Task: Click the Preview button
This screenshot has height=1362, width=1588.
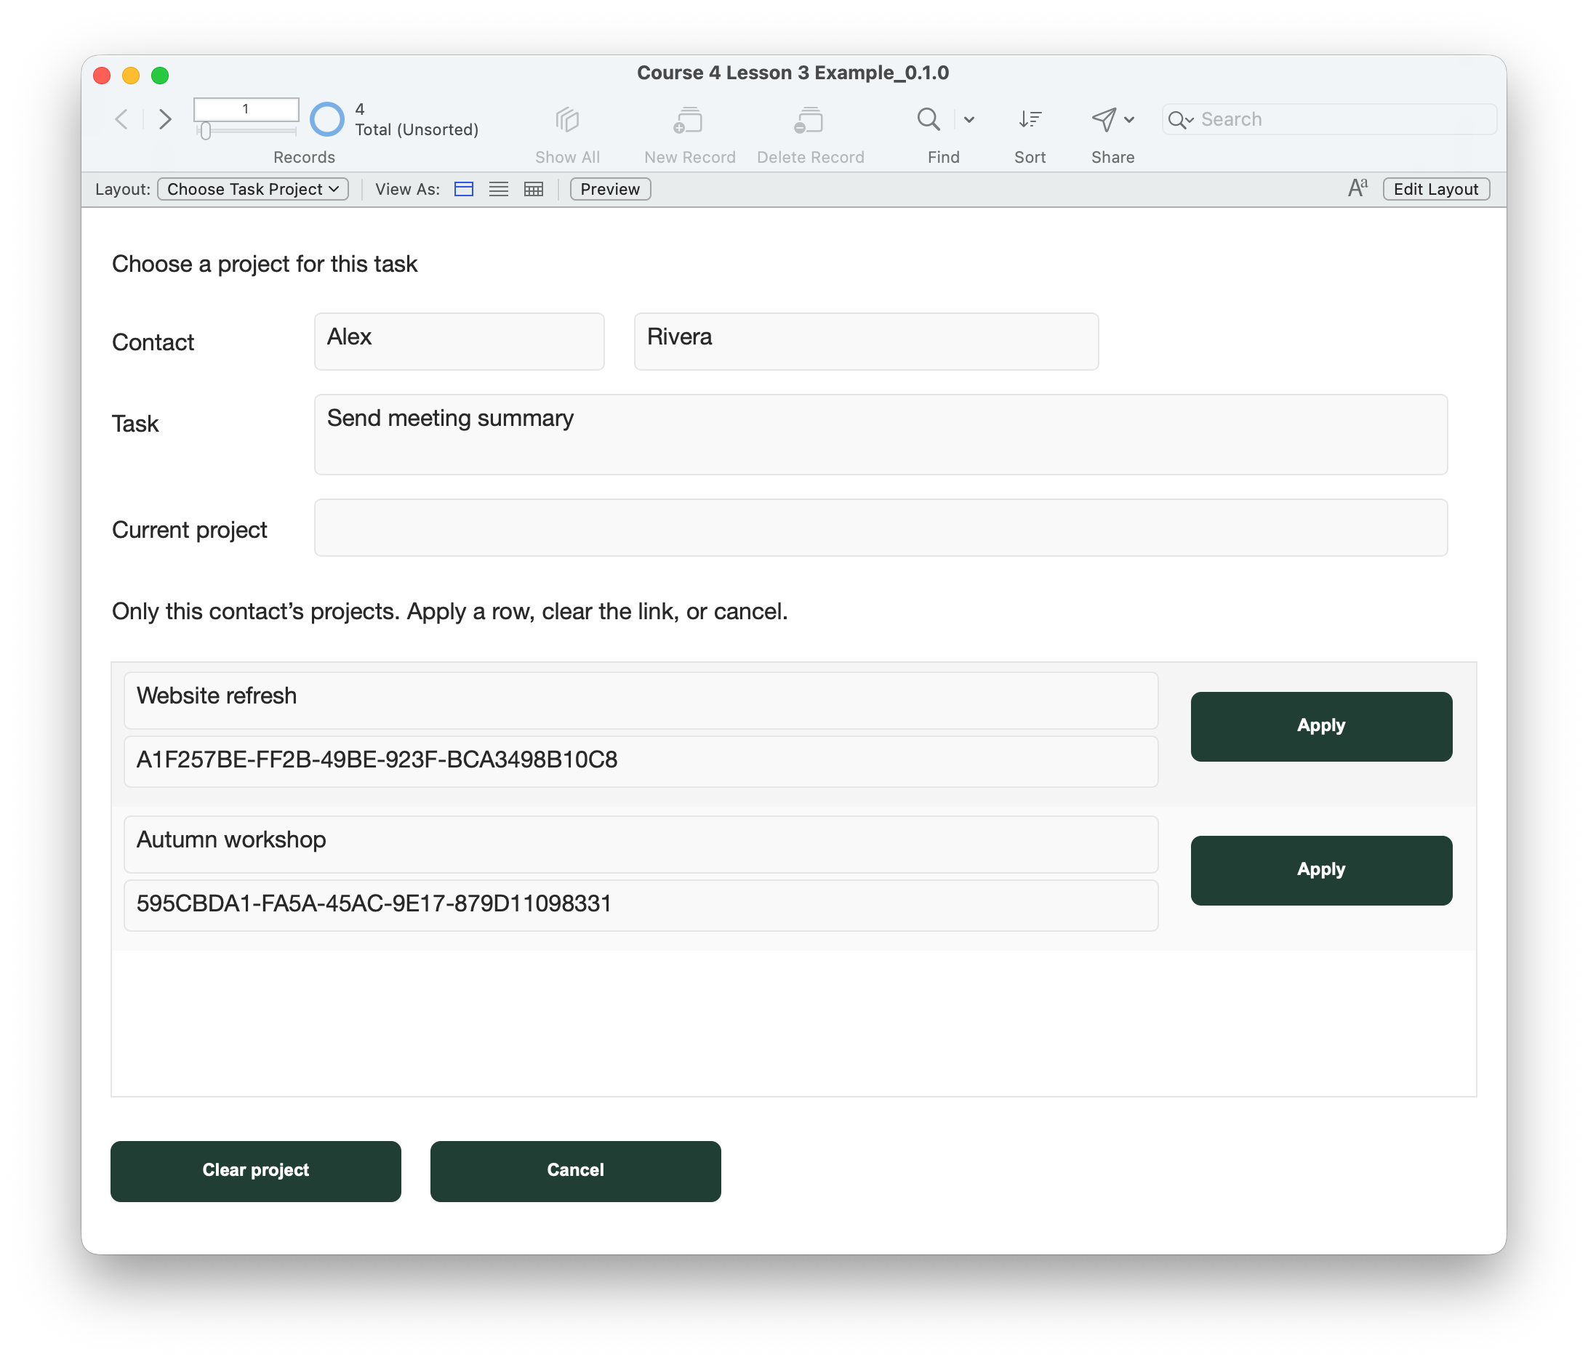Action: pyautogui.click(x=610, y=189)
